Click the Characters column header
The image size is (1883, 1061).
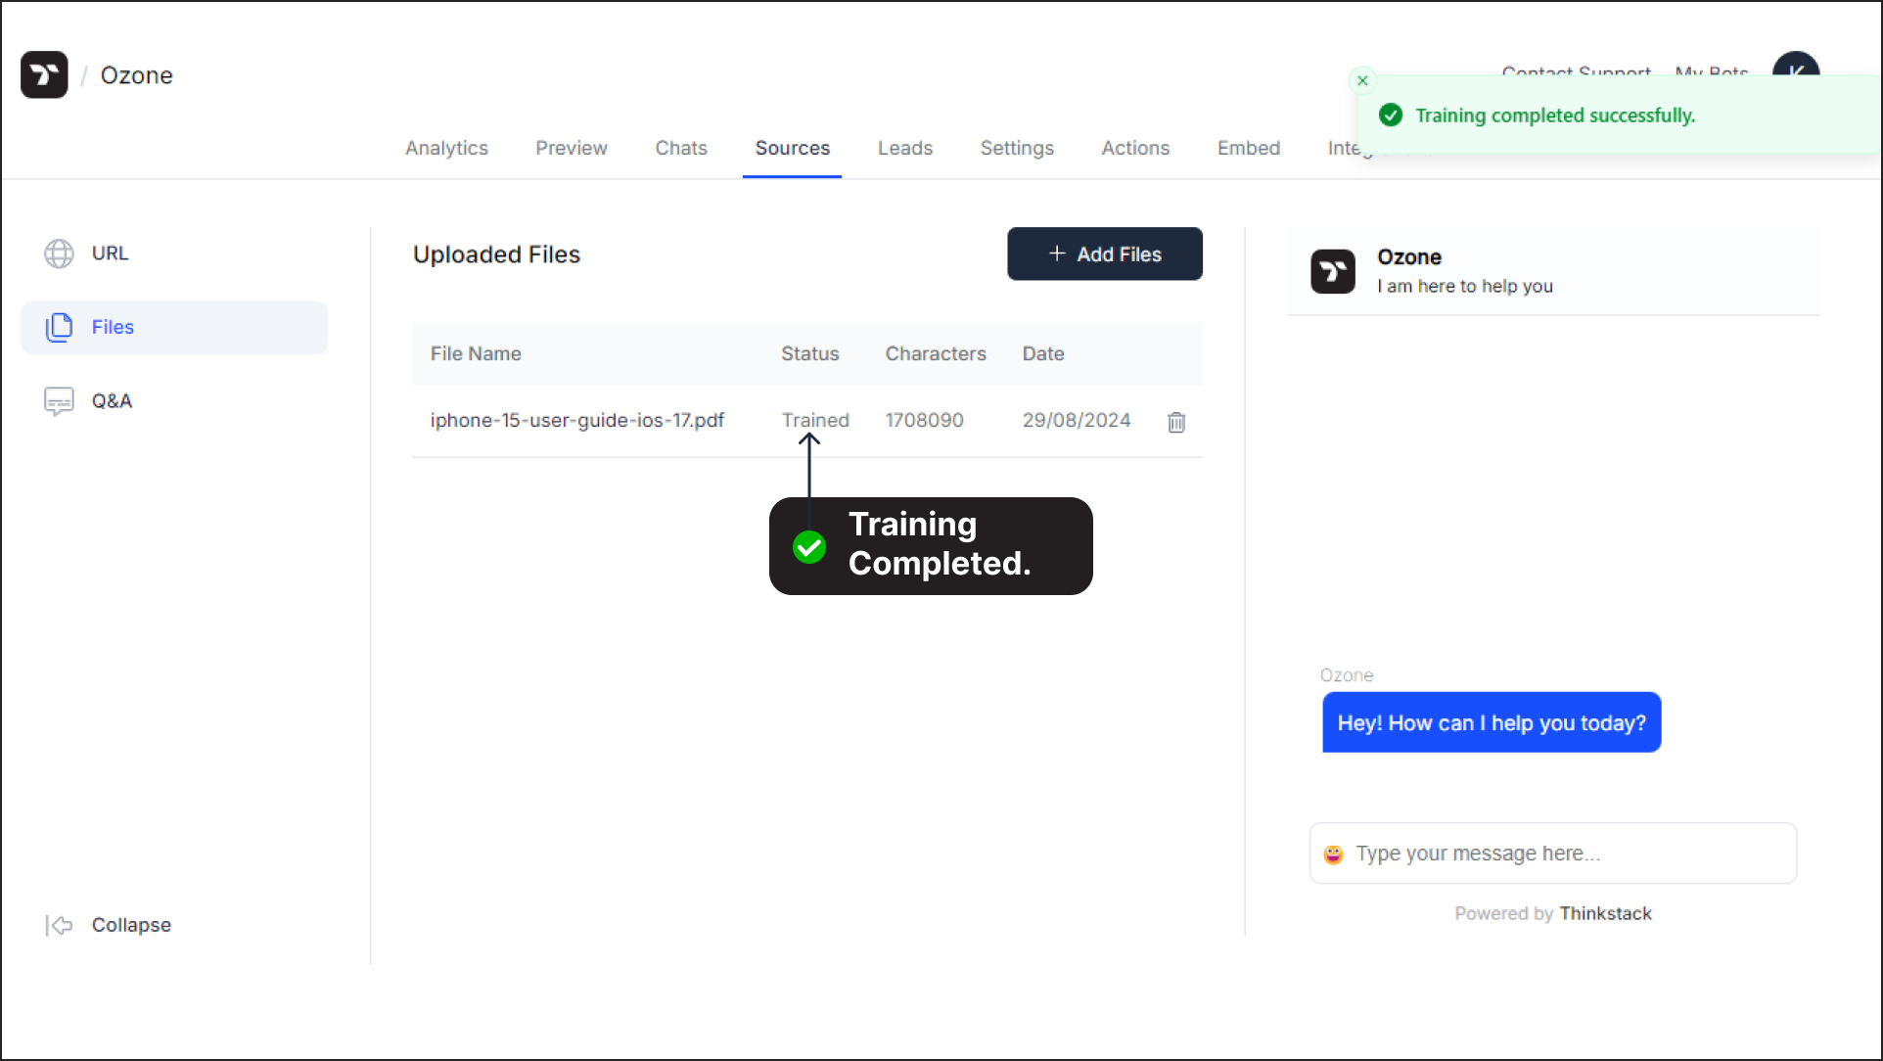[936, 353]
